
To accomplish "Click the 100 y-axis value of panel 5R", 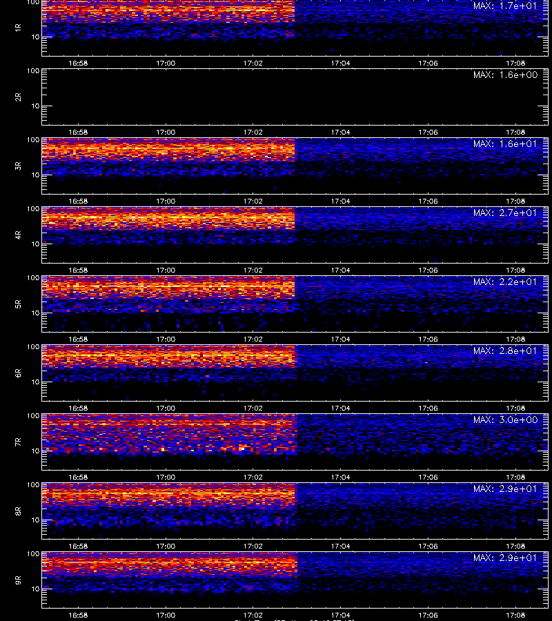I will [33, 278].
